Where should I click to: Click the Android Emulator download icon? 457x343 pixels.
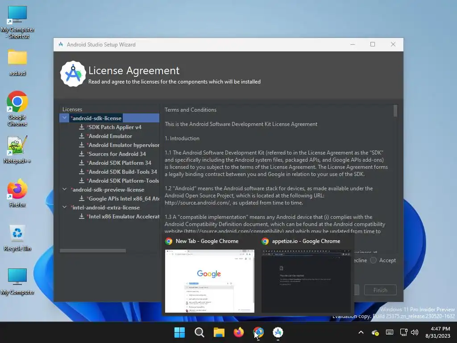coord(82,136)
